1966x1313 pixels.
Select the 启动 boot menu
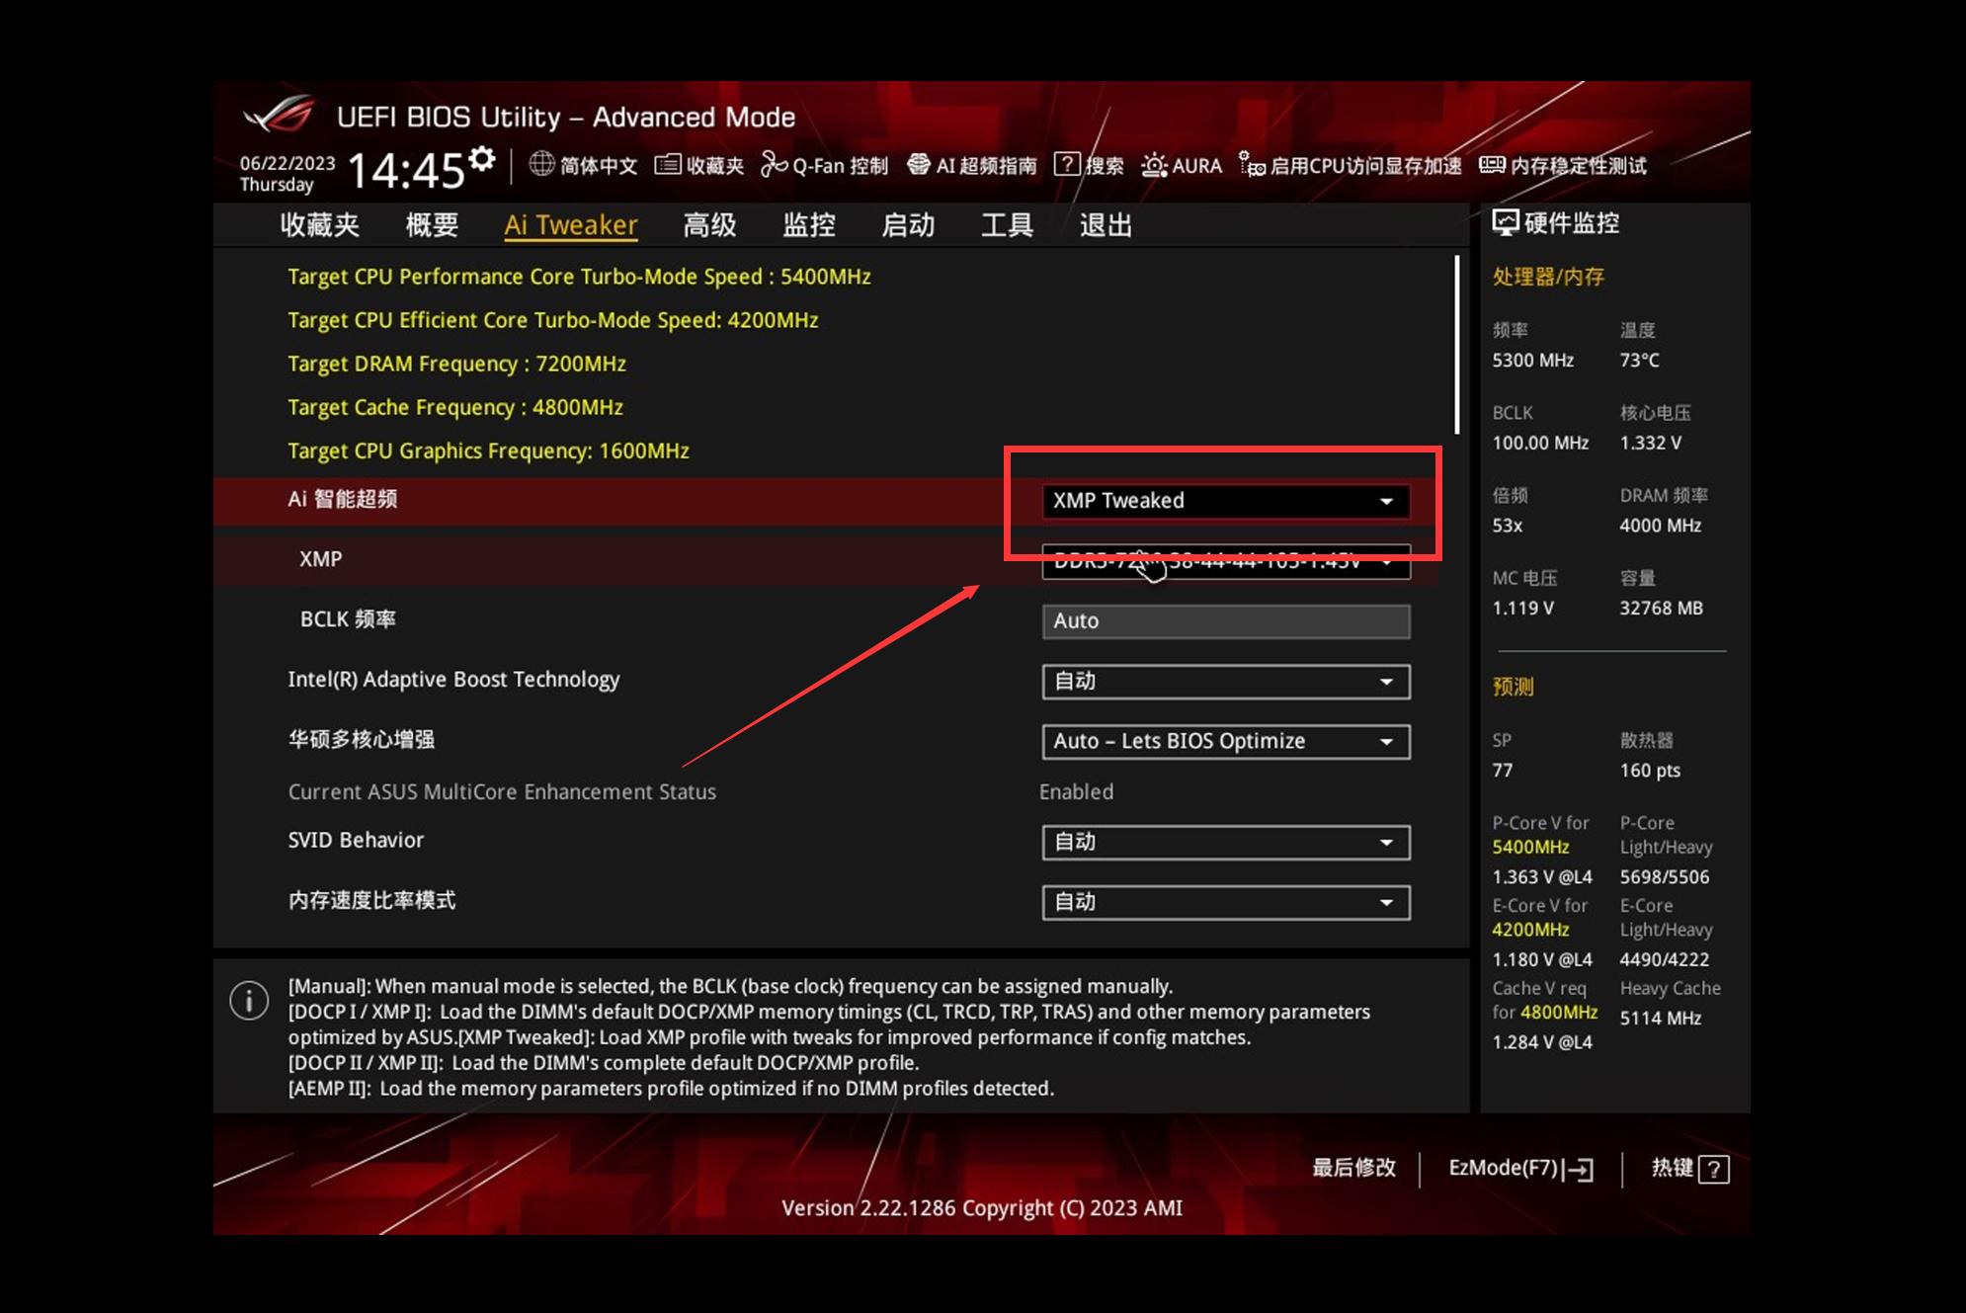click(908, 224)
